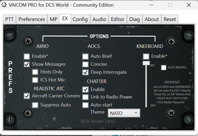Viewport: 198px width, 136px height.
Task: Open the PTT tab
Action: click(10, 19)
